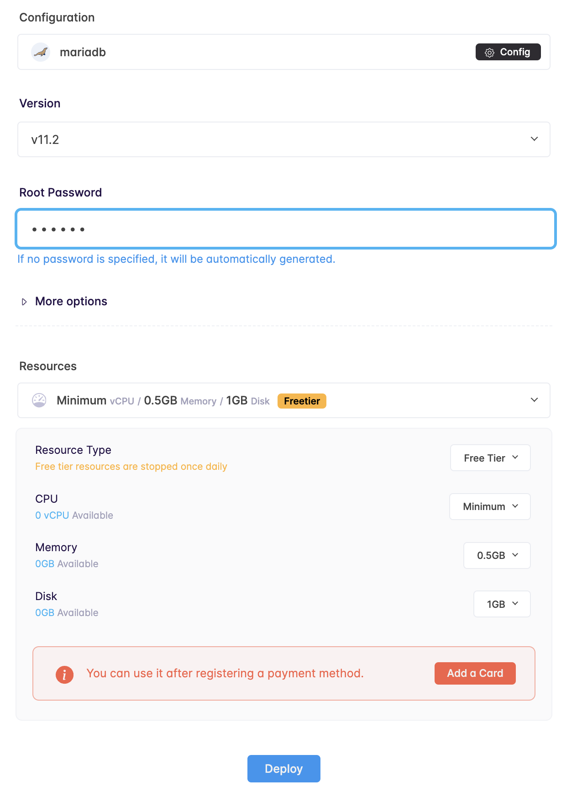Click the gear icon in Config button
This screenshot has height=808, width=577.
[x=489, y=53]
